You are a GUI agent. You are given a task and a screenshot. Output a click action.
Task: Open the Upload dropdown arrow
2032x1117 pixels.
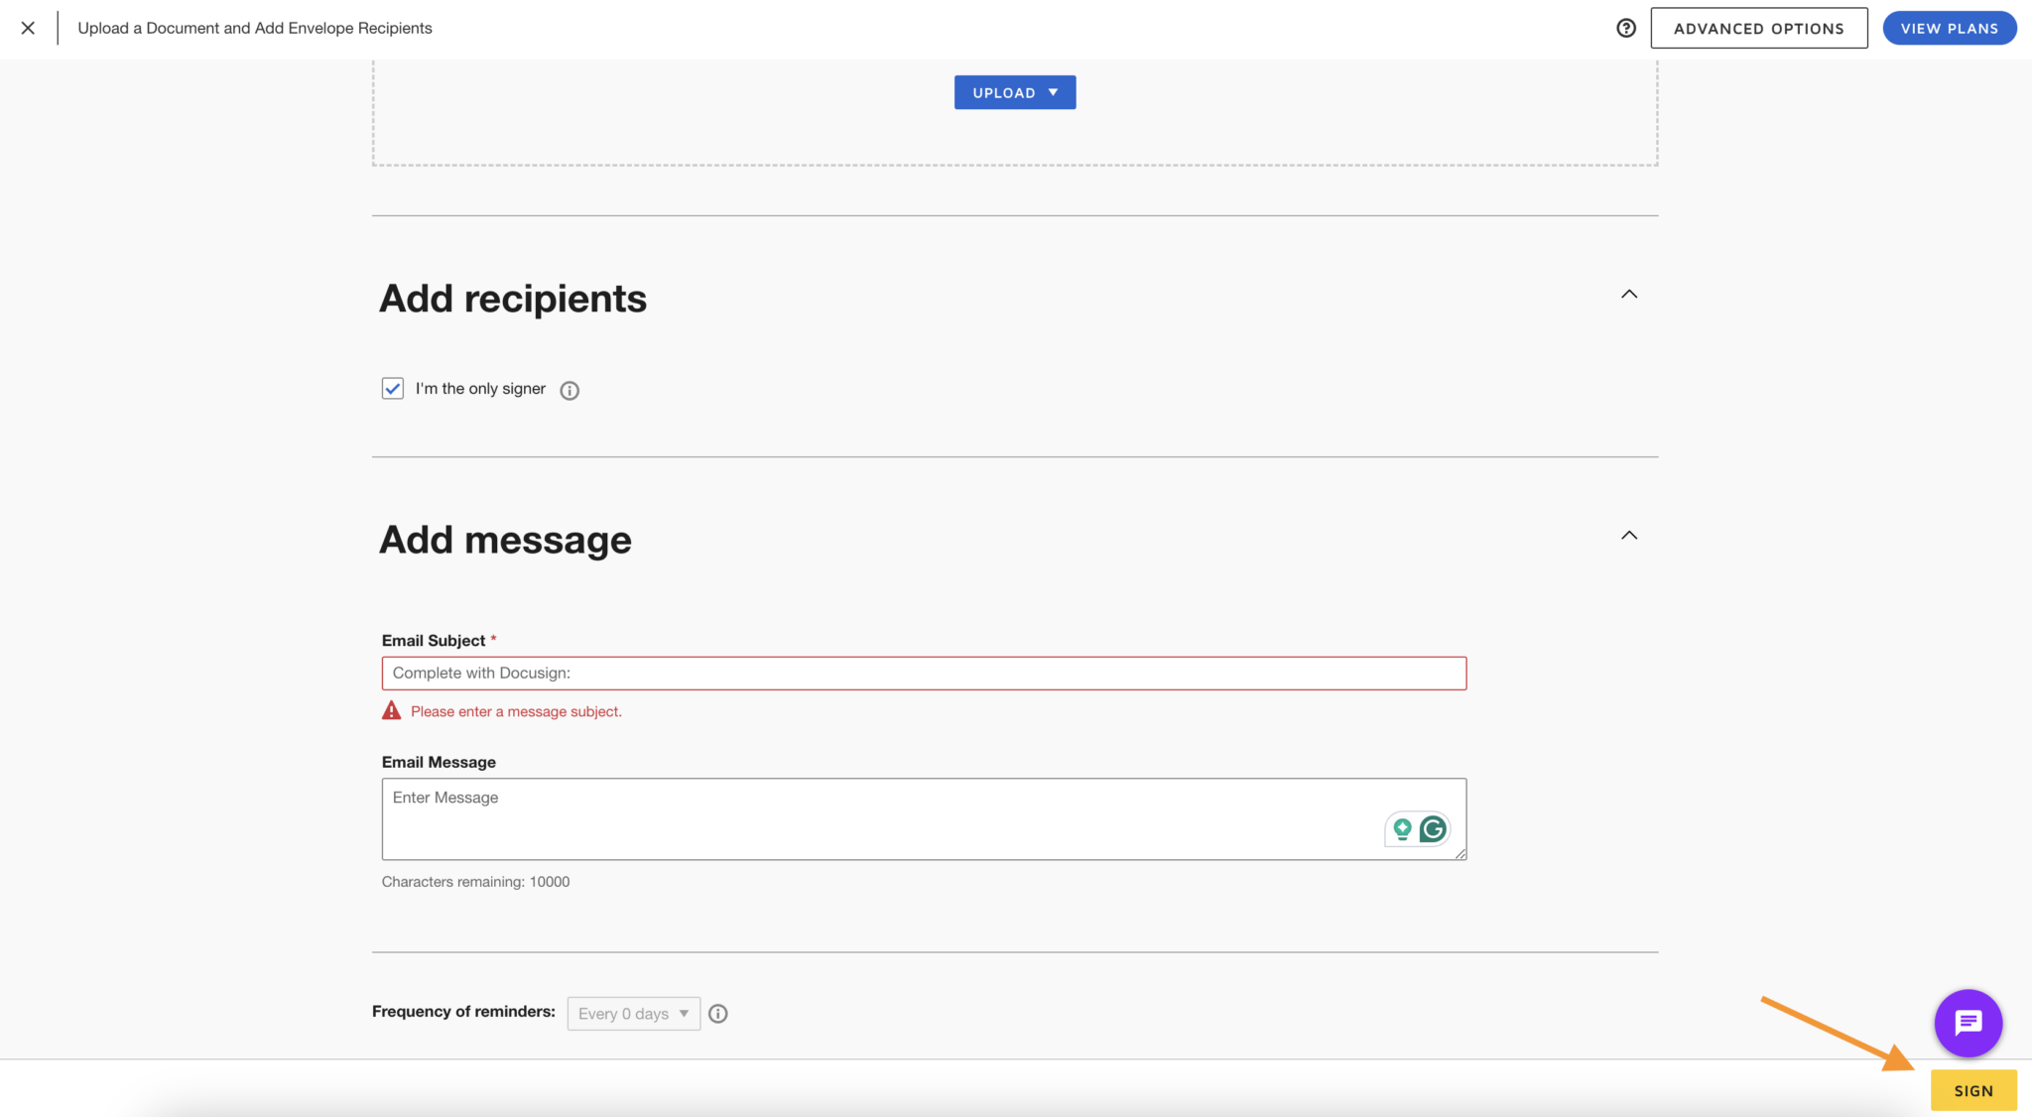[x=1052, y=91]
